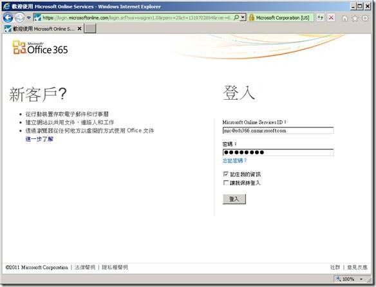Viewport: 376px width, 287px height.
Task: Expand the address bar autocomplete dropdown arrow
Action: (x=243, y=17)
